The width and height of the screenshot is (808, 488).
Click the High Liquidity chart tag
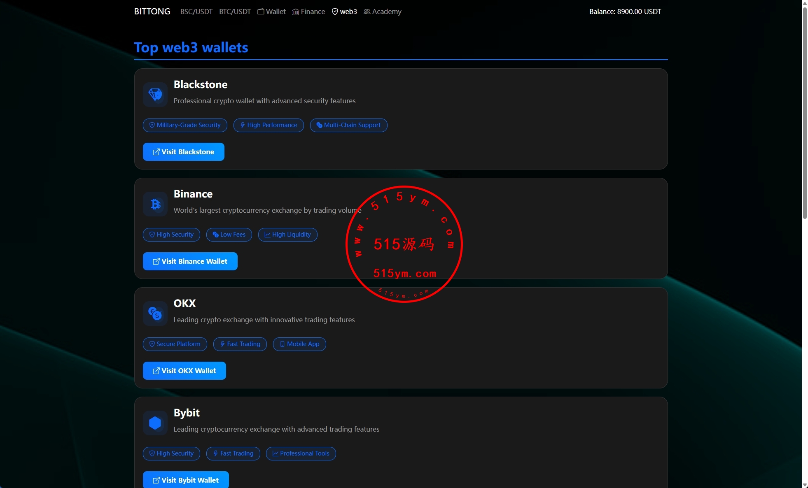tap(287, 235)
